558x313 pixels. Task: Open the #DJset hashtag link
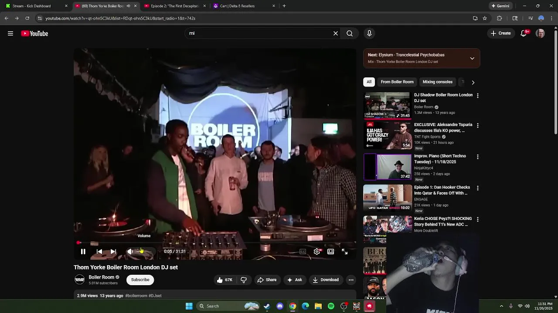click(155, 296)
